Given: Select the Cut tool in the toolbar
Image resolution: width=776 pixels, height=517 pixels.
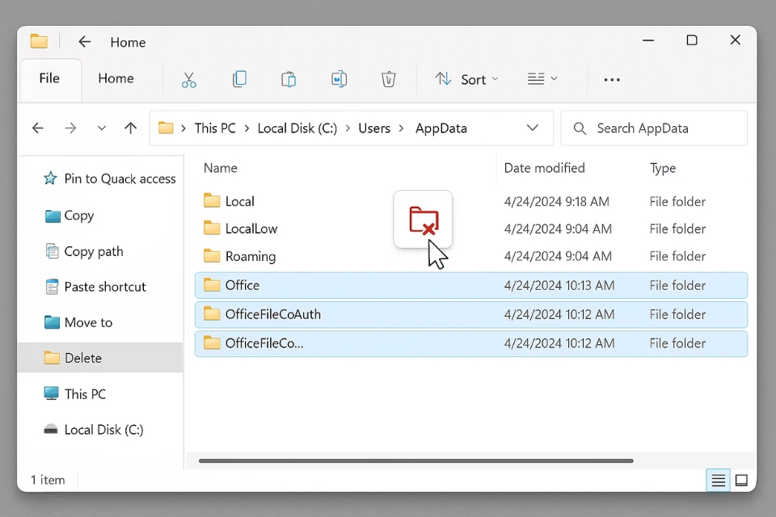Looking at the screenshot, I should coord(189,79).
